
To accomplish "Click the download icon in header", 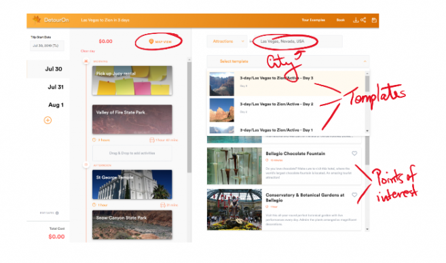I will pos(356,20).
